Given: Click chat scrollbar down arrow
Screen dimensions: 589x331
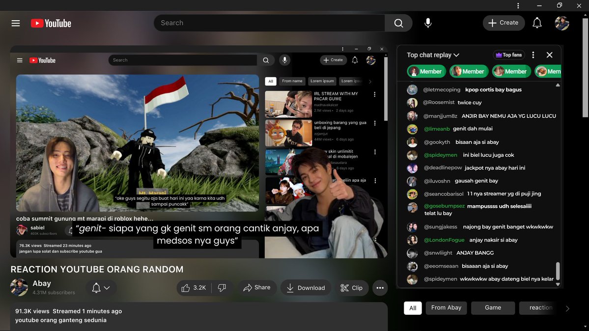Looking at the screenshot, I should 558,284.
